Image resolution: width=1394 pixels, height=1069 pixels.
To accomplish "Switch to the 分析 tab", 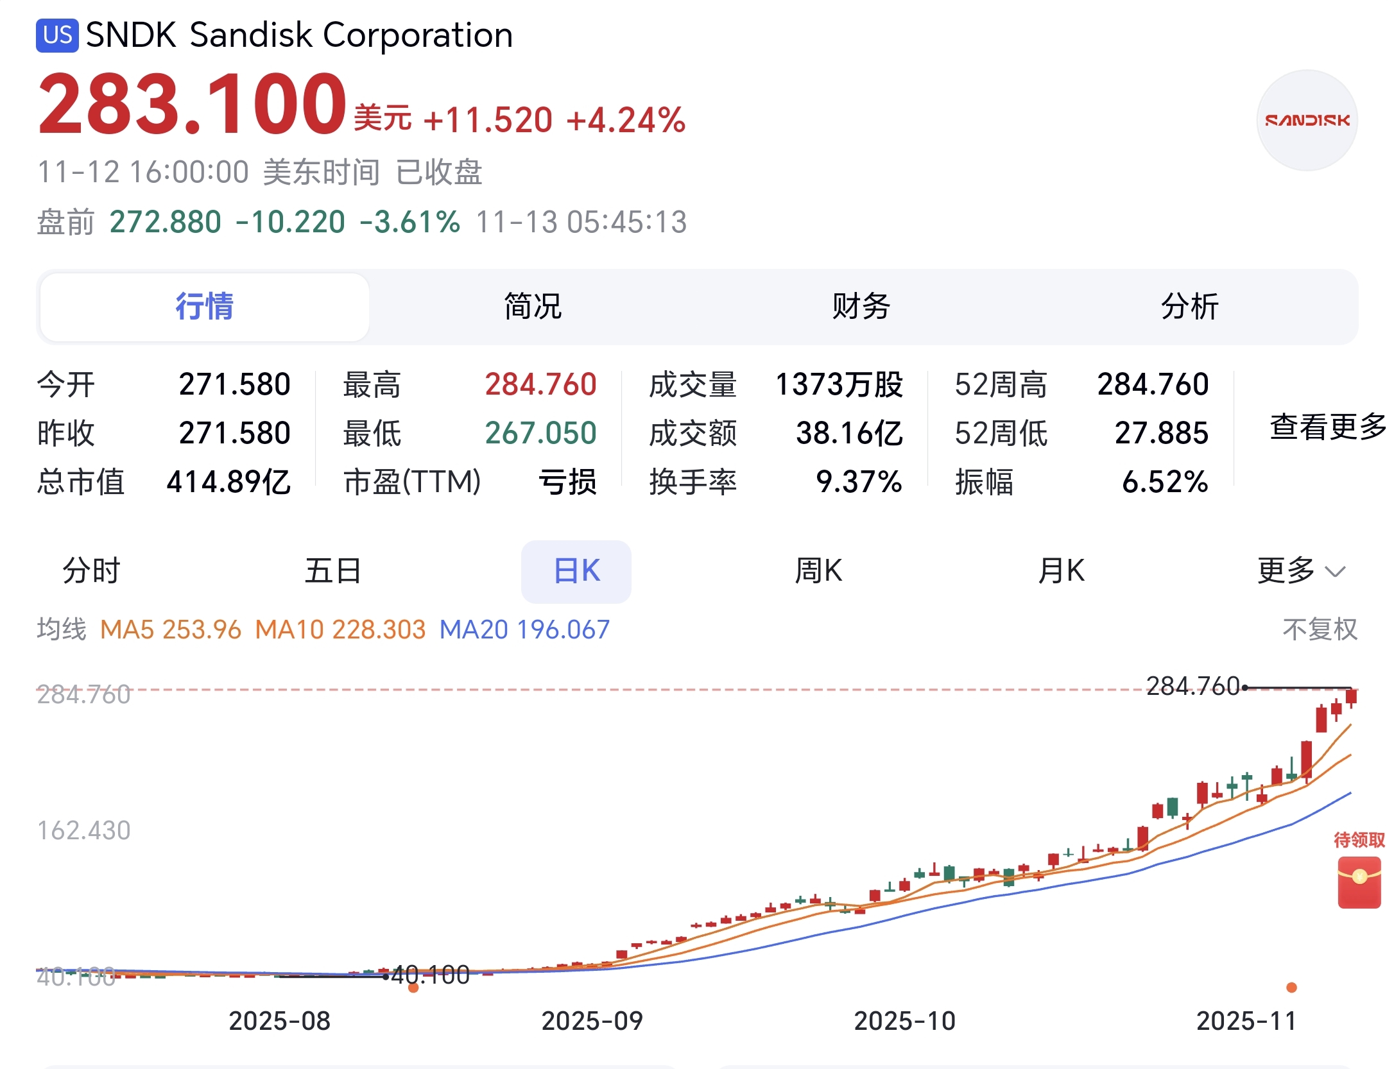I will click(1189, 307).
